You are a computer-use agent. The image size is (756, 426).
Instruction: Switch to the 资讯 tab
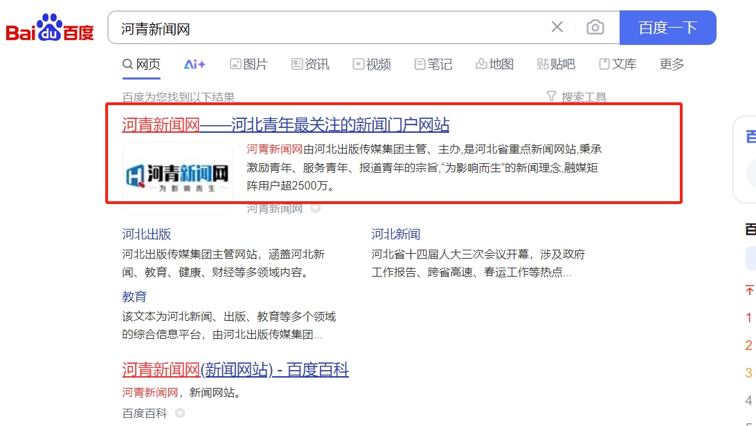click(310, 64)
